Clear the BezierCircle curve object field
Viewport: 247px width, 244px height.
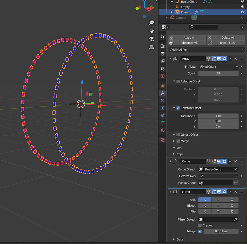click(236, 169)
